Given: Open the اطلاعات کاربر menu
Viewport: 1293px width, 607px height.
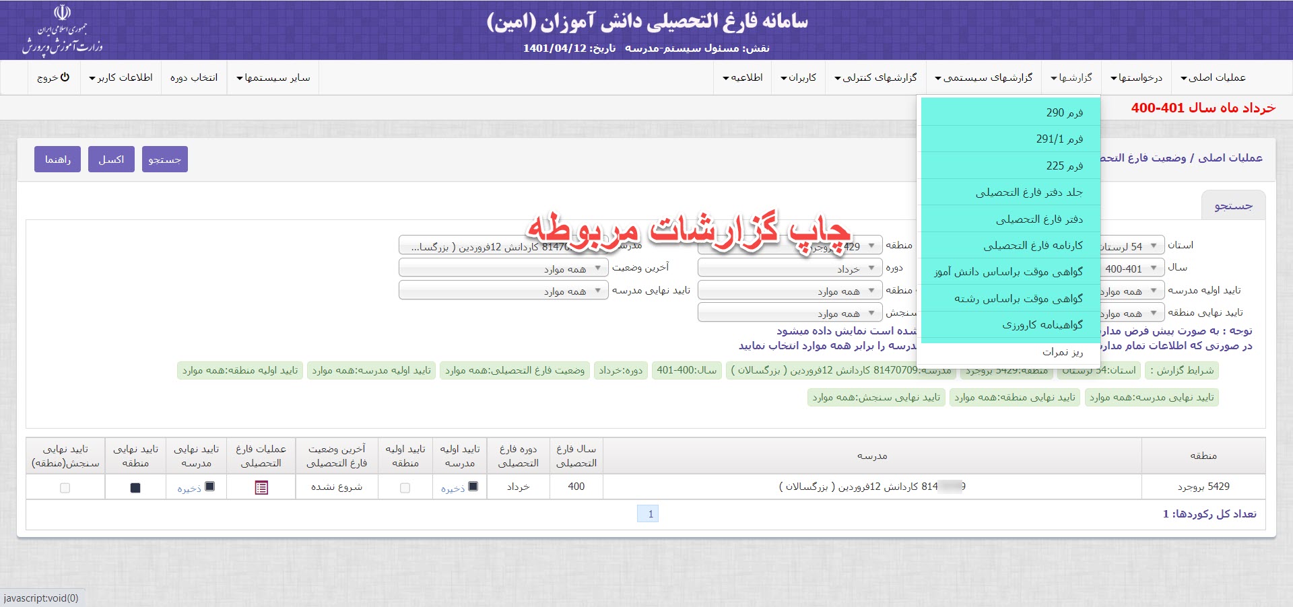Looking at the screenshot, I should coord(121,77).
